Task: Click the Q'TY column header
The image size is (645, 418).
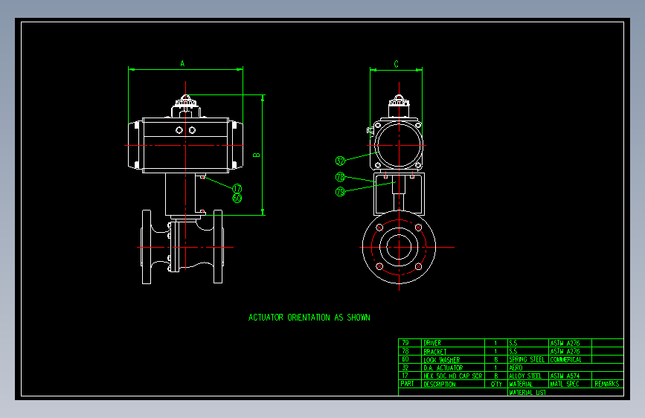Action: coord(496,384)
